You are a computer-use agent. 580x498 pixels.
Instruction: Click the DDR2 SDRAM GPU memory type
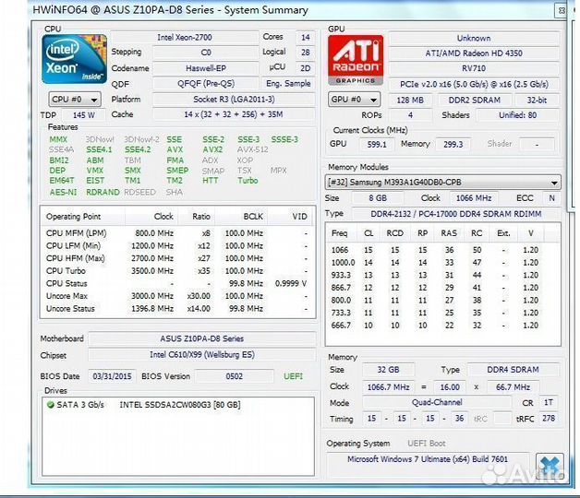point(474,100)
